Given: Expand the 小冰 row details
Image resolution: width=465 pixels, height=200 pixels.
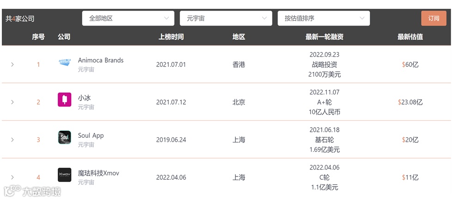Looking at the screenshot, I should click(12, 102).
